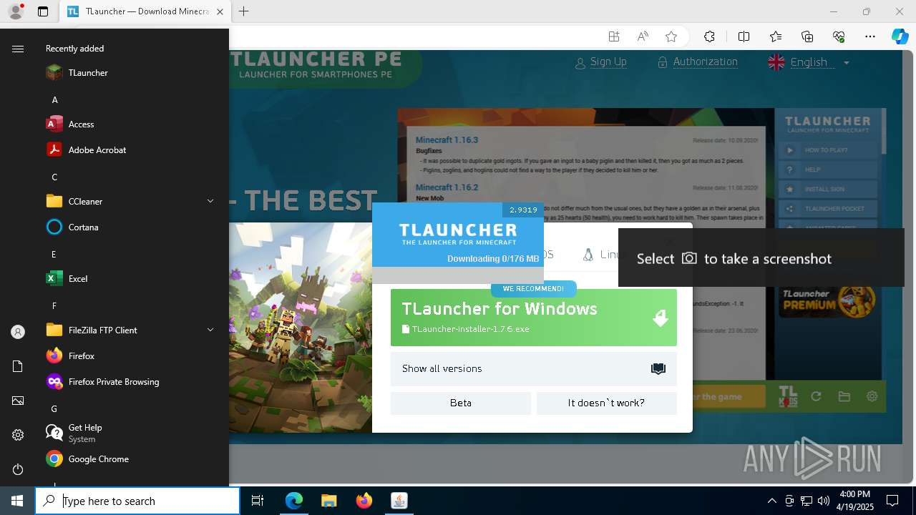Open Documents icon in Start sidebar

click(18, 366)
